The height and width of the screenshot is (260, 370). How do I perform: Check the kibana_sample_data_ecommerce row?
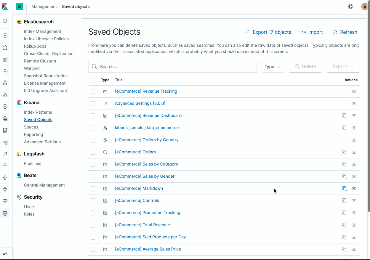click(x=93, y=128)
